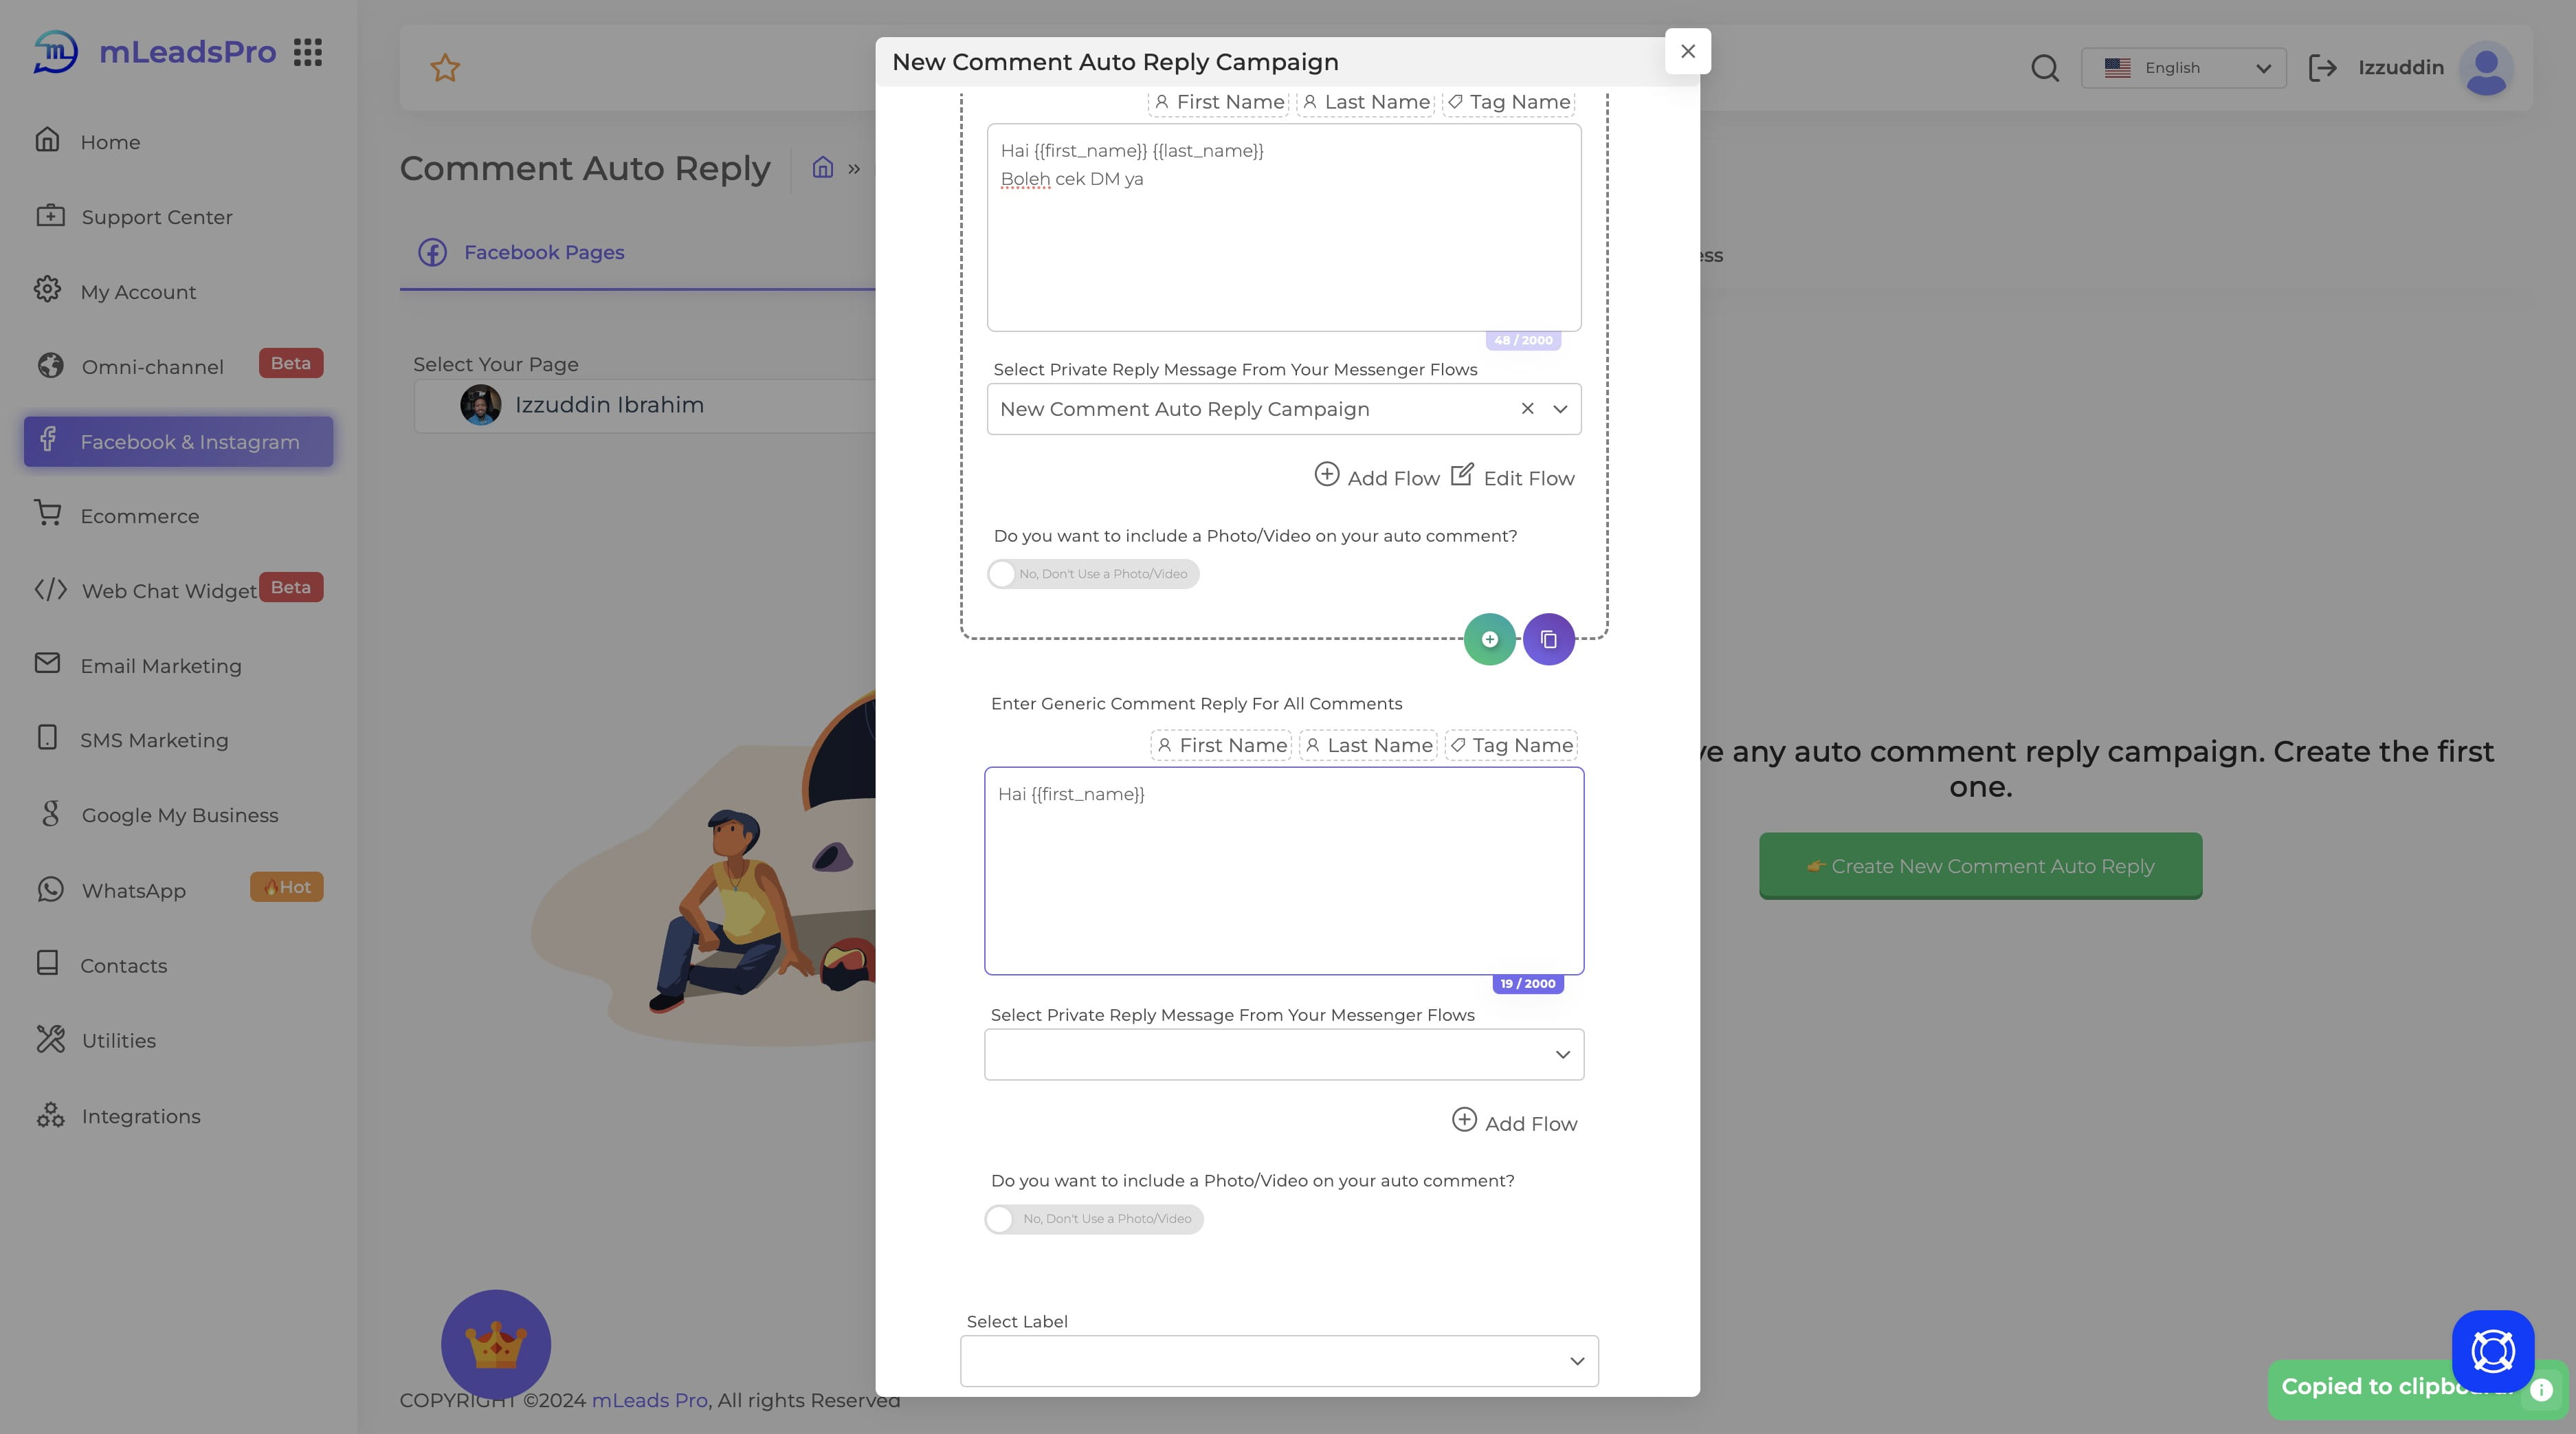This screenshot has height=1434, width=2576.
Task: Click Create New Comment Auto Reply button
Action: (1981, 865)
